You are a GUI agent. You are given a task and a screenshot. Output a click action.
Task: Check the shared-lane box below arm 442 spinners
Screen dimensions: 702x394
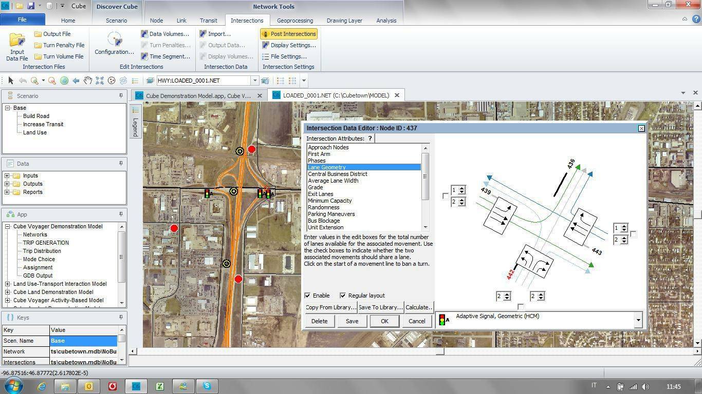[521, 307]
